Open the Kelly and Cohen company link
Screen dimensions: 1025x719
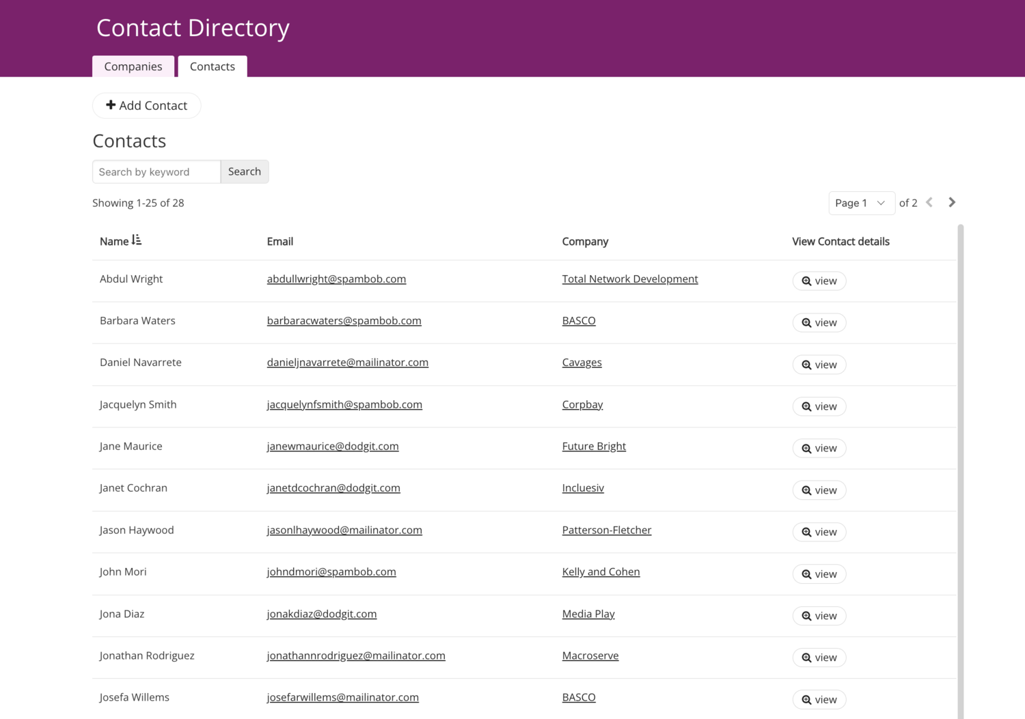601,572
